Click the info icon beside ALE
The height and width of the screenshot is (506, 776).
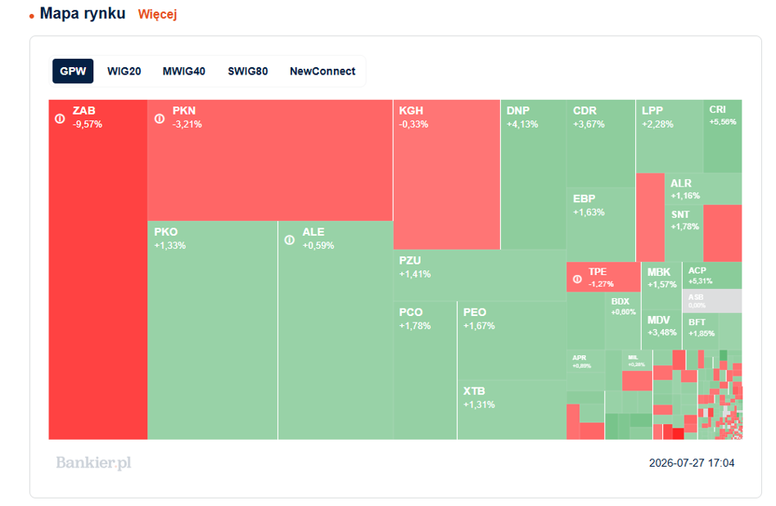(x=290, y=240)
